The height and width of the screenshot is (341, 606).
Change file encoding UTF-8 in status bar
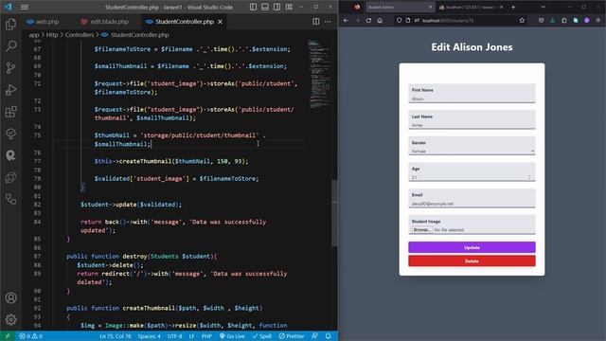click(174, 336)
